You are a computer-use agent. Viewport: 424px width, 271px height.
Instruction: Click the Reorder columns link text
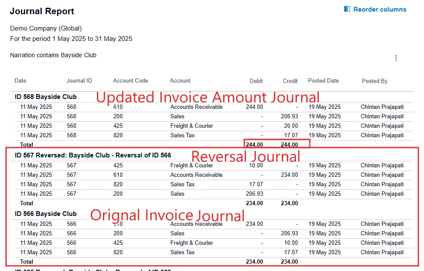(x=380, y=9)
